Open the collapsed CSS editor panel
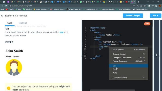The width and height of the screenshot is (162, 91). click(156, 56)
